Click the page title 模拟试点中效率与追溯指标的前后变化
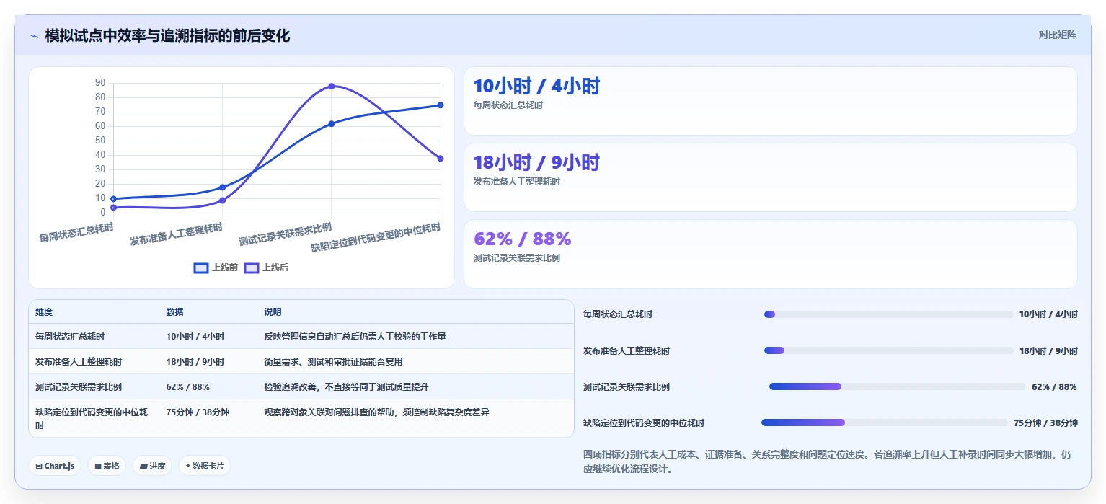 (x=167, y=35)
